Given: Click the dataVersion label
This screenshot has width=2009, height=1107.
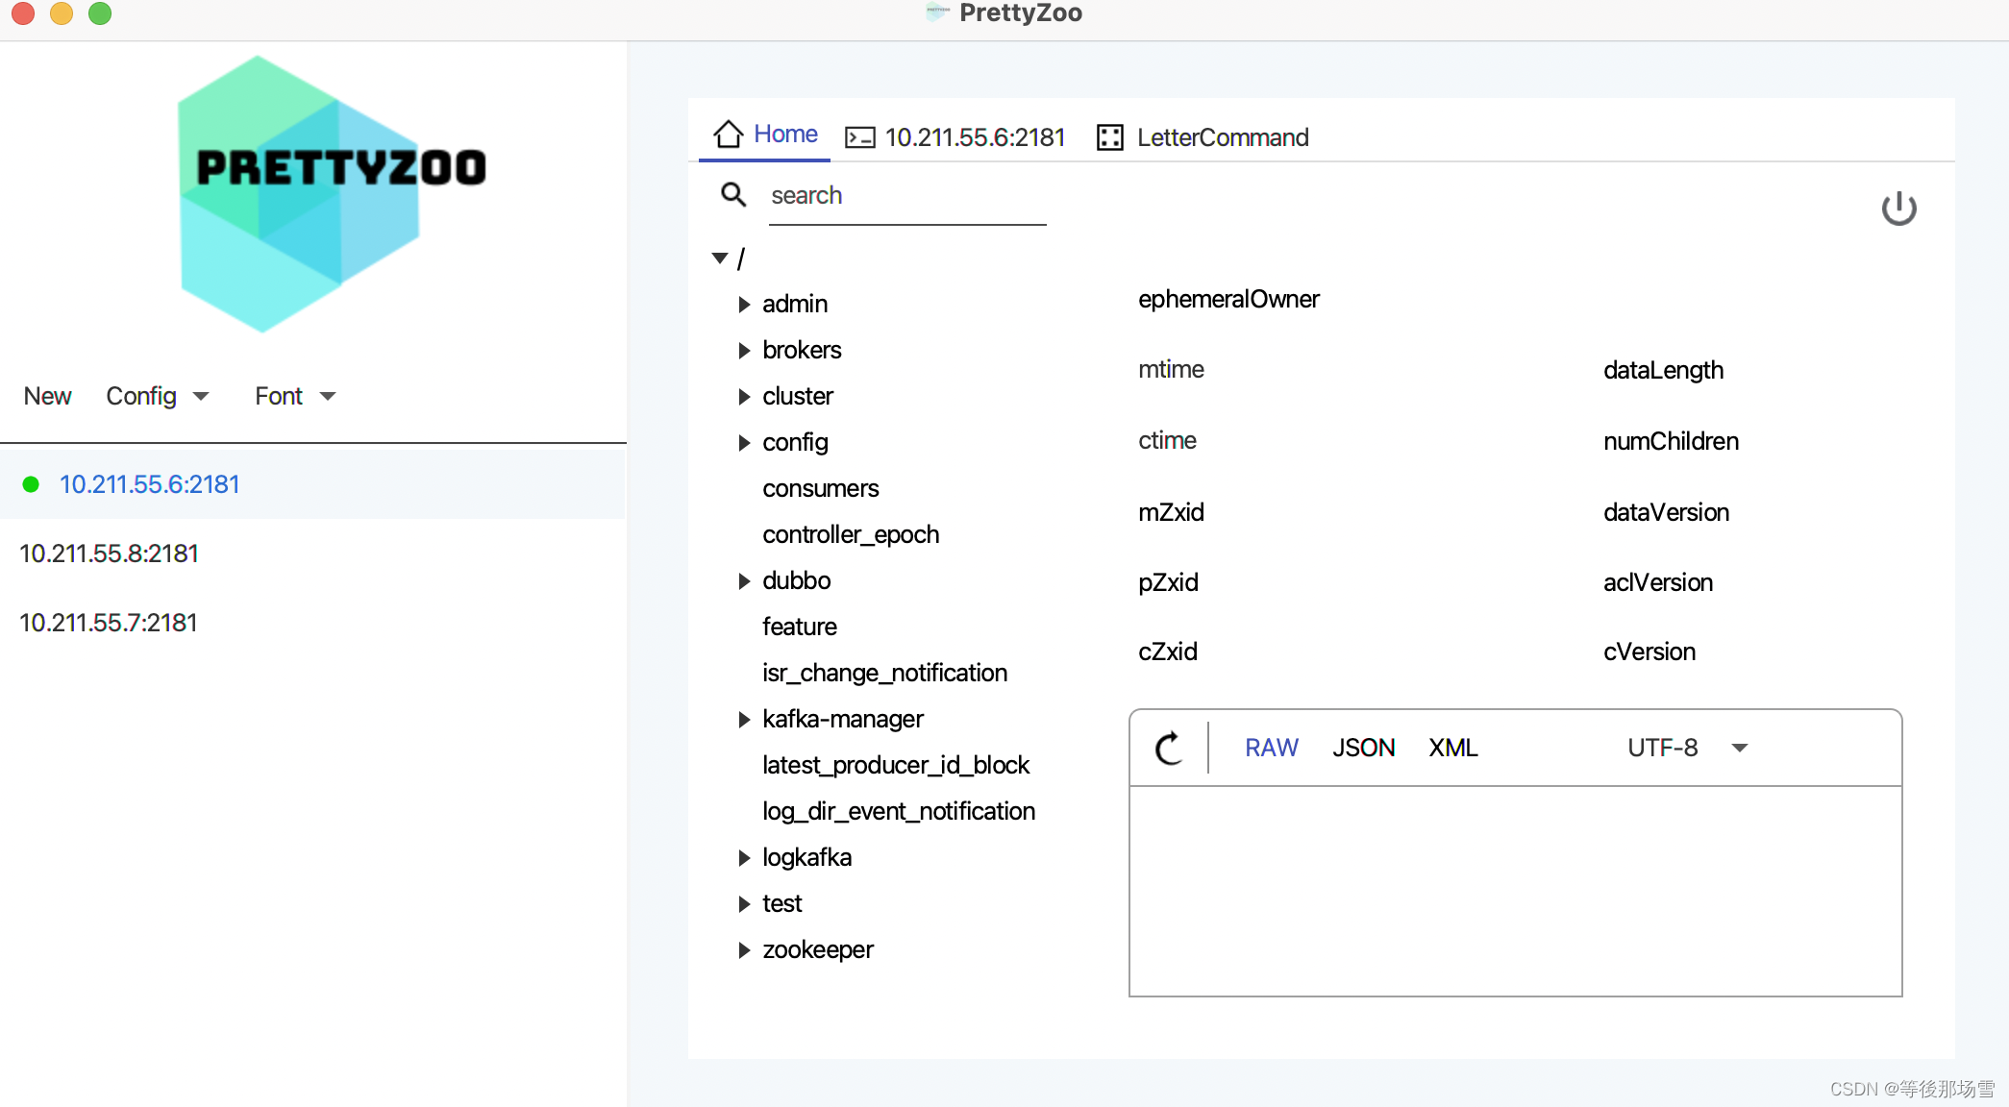Looking at the screenshot, I should pyautogui.click(x=1666, y=512).
